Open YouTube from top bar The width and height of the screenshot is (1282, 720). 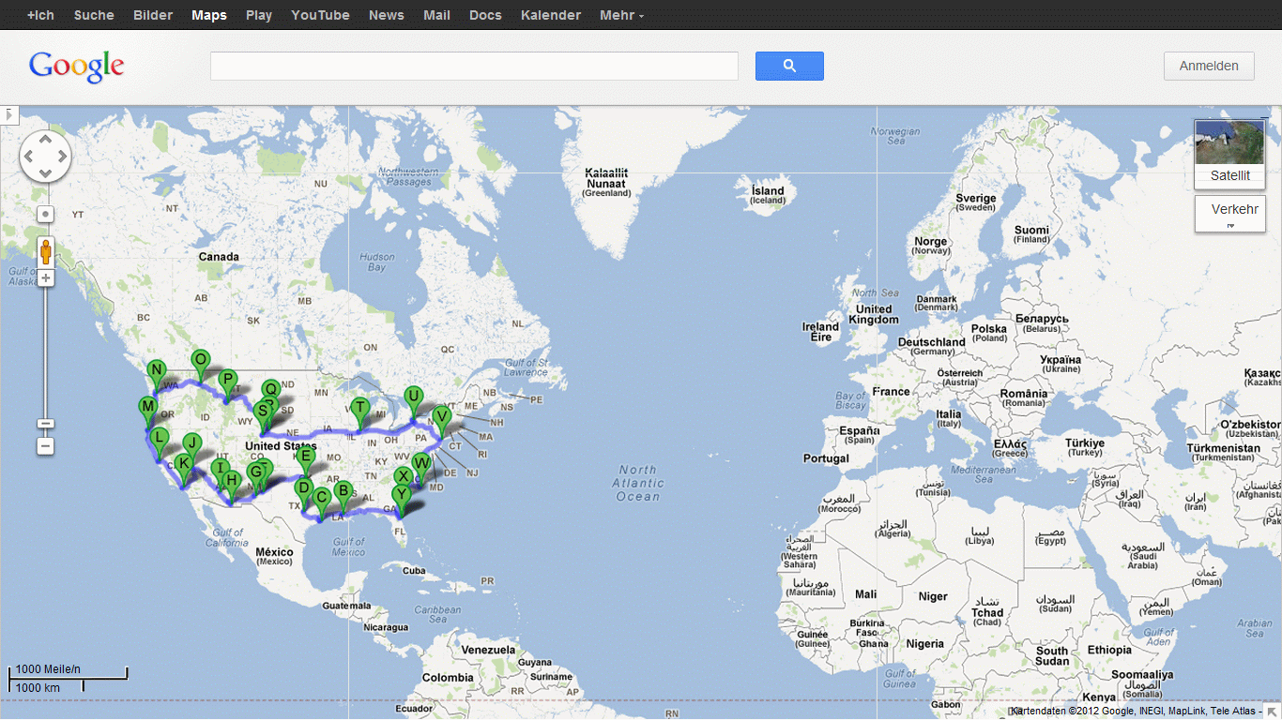[x=320, y=15]
